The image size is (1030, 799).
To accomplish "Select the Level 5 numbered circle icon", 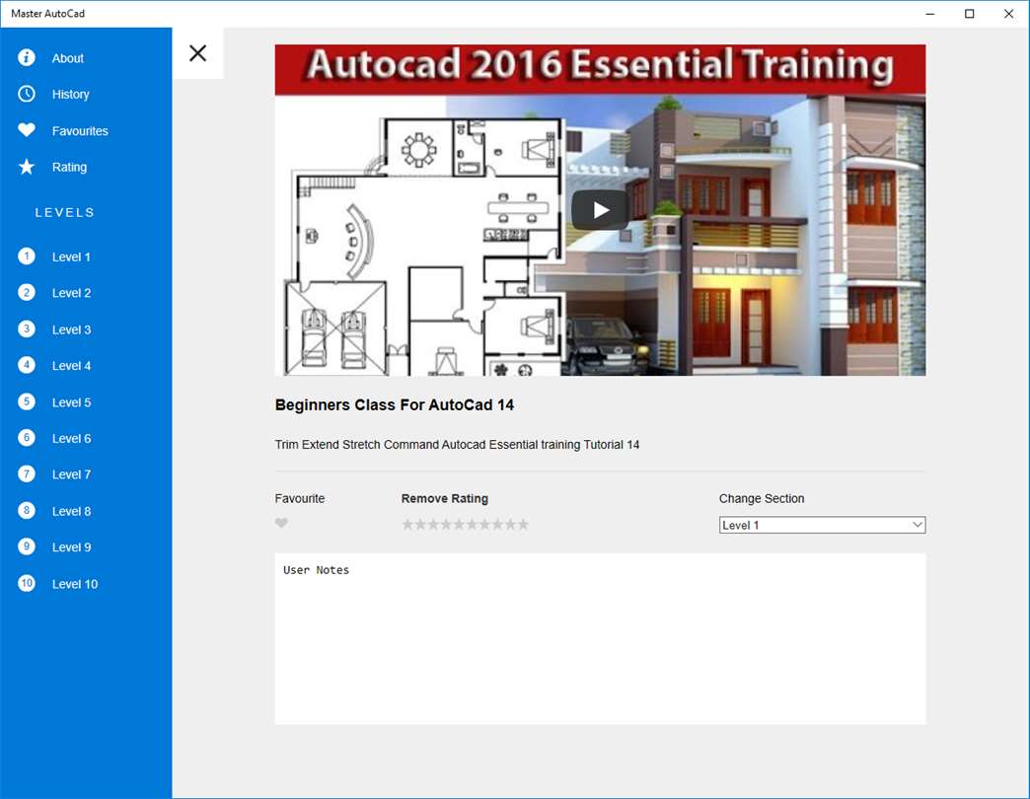I will (x=27, y=401).
